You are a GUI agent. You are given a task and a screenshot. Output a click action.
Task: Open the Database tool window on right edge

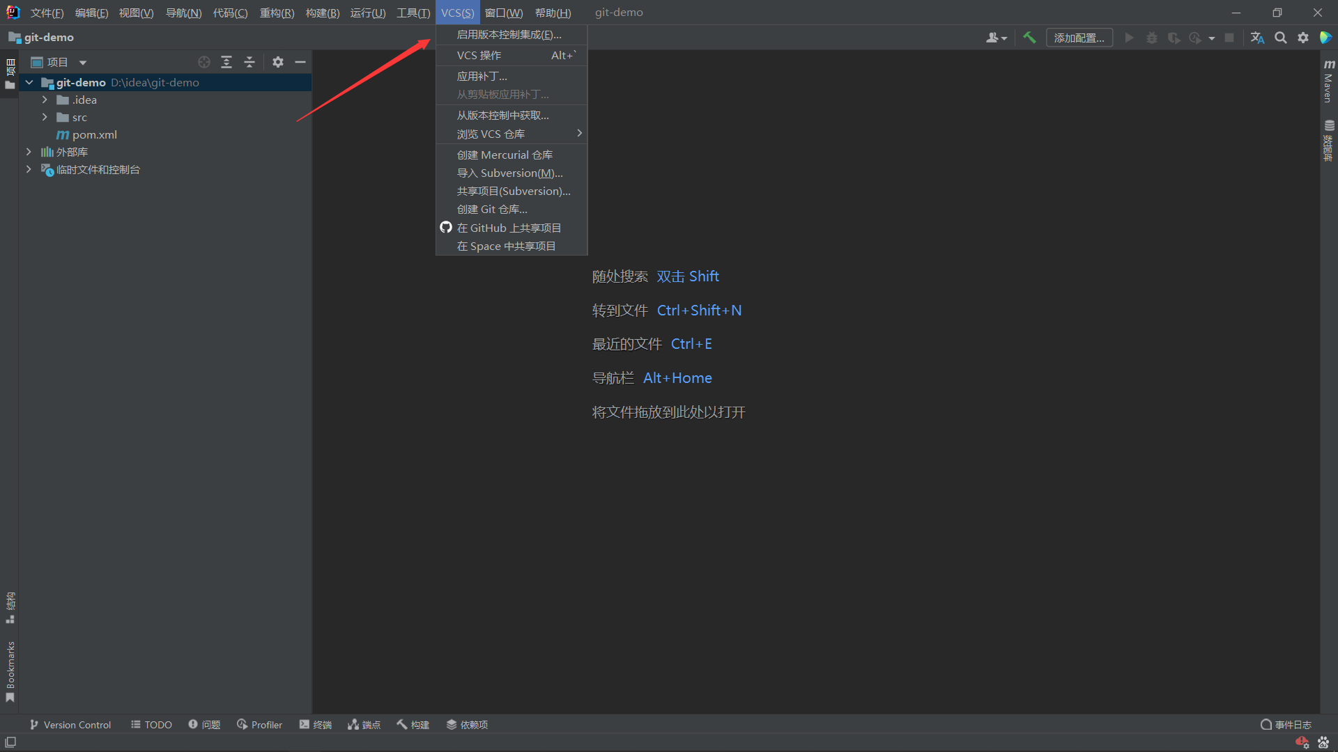(1329, 141)
